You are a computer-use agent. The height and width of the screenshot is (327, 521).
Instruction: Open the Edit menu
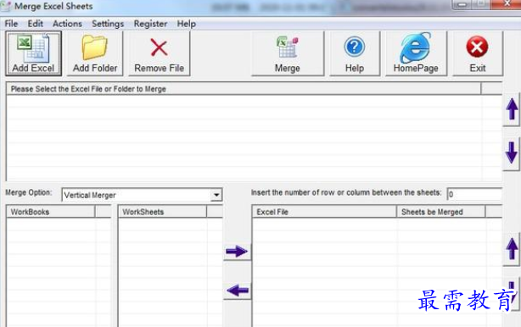(x=36, y=24)
